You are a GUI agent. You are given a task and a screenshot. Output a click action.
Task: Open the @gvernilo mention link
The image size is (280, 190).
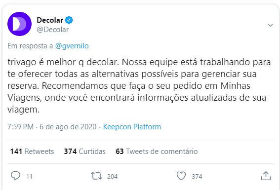[x=72, y=46]
